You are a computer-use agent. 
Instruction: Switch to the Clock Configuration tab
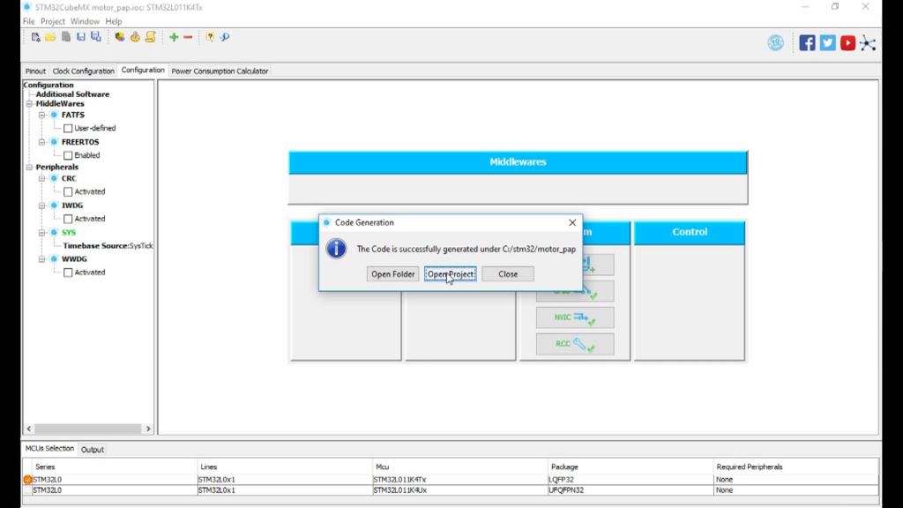click(83, 71)
